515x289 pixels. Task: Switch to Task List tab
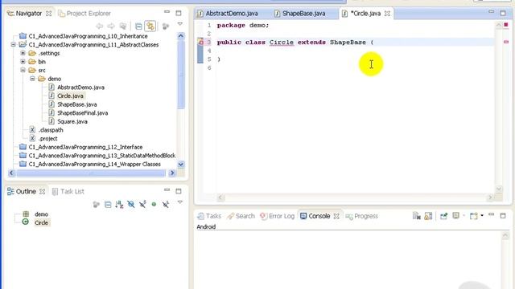click(68, 191)
